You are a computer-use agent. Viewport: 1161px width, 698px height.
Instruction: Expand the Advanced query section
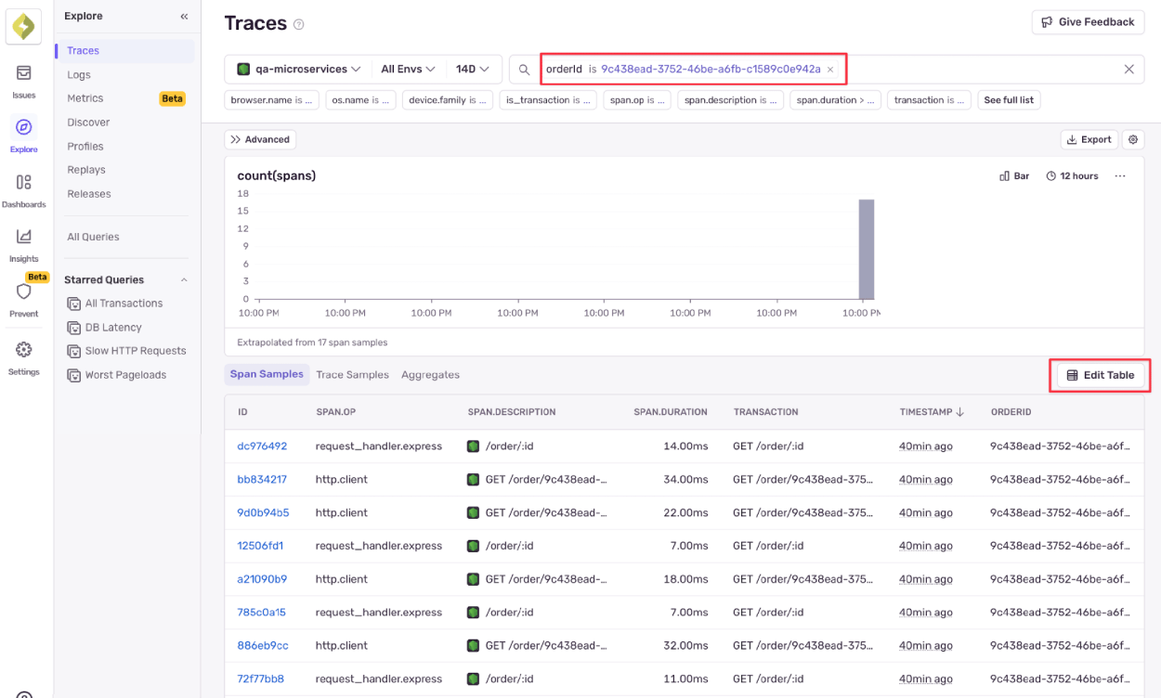click(x=260, y=139)
